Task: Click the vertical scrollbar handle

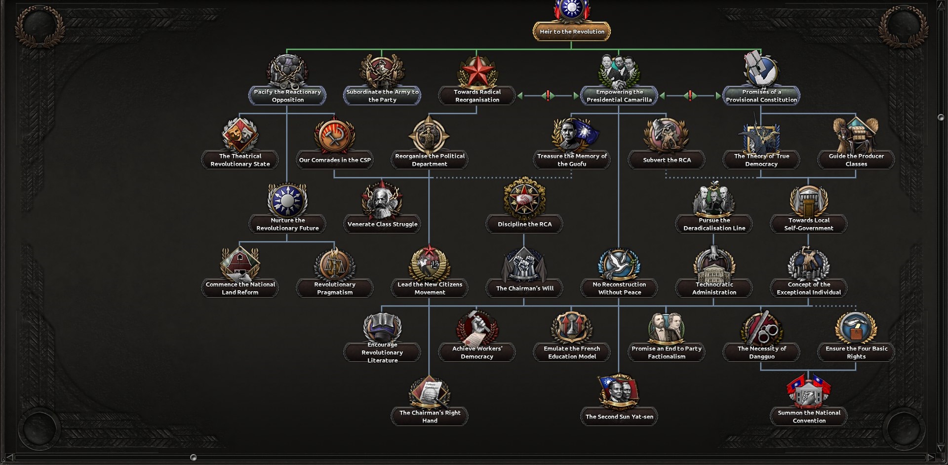Action: pos(941,117)
